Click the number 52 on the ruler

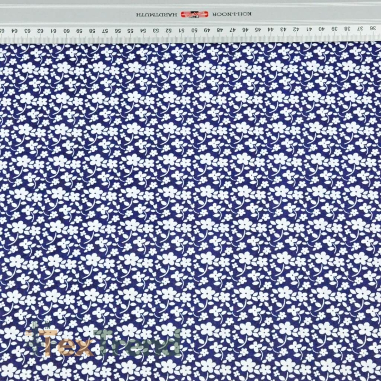(168, 30)
